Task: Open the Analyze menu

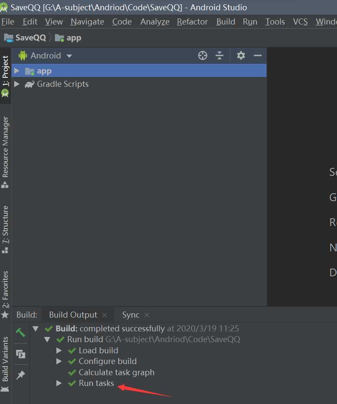Action: click(x=155, y=21)
